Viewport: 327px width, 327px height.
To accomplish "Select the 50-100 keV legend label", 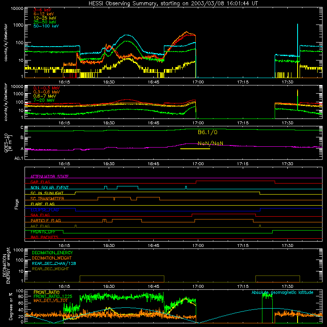I will tap(46, 26).
